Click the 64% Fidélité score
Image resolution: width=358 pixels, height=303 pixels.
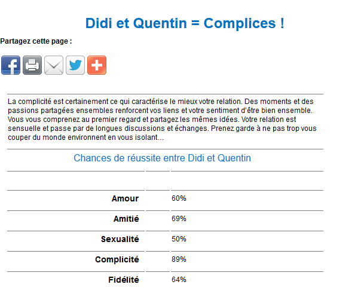[x=179, y=280]
